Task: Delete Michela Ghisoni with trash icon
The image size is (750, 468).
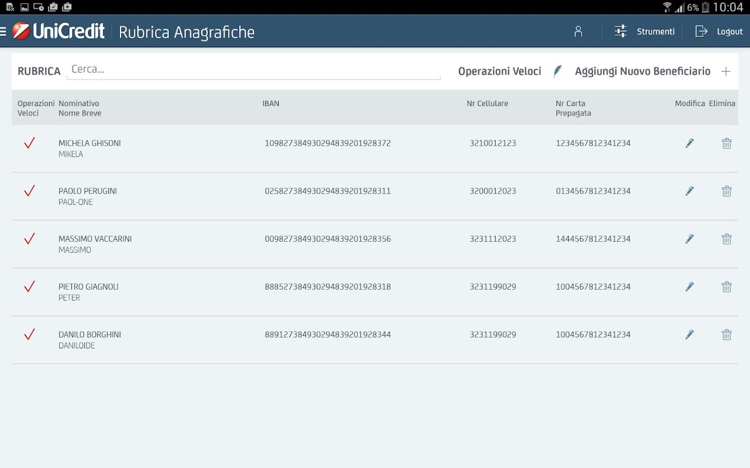Action: pos(727,143)
